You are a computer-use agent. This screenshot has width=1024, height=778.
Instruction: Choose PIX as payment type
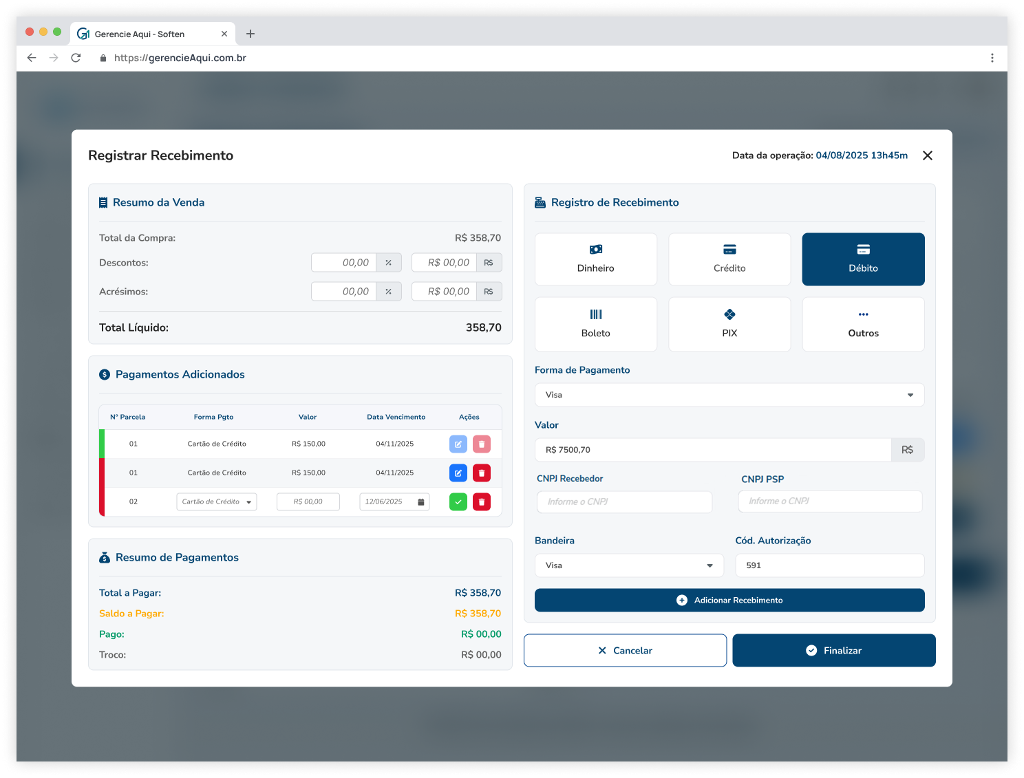click(729, 324)
